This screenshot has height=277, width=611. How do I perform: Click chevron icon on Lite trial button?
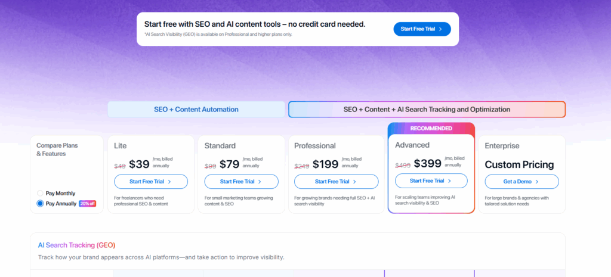pos(169,182)
